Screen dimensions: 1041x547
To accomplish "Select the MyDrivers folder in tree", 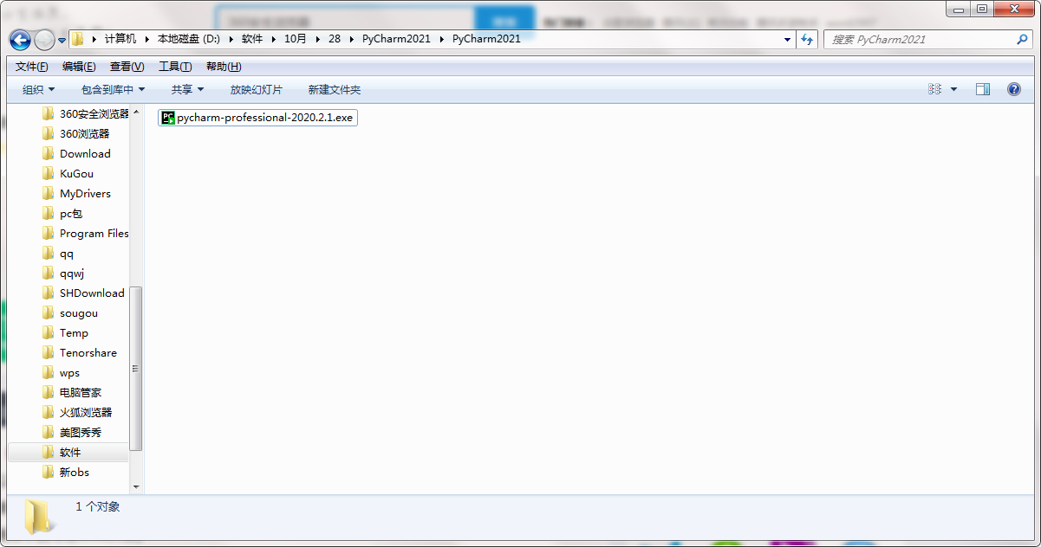I will [x=76, y=193].
